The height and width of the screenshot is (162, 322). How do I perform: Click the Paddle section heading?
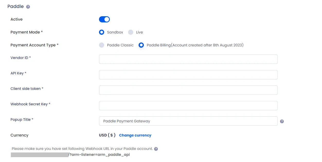point(15,6)
